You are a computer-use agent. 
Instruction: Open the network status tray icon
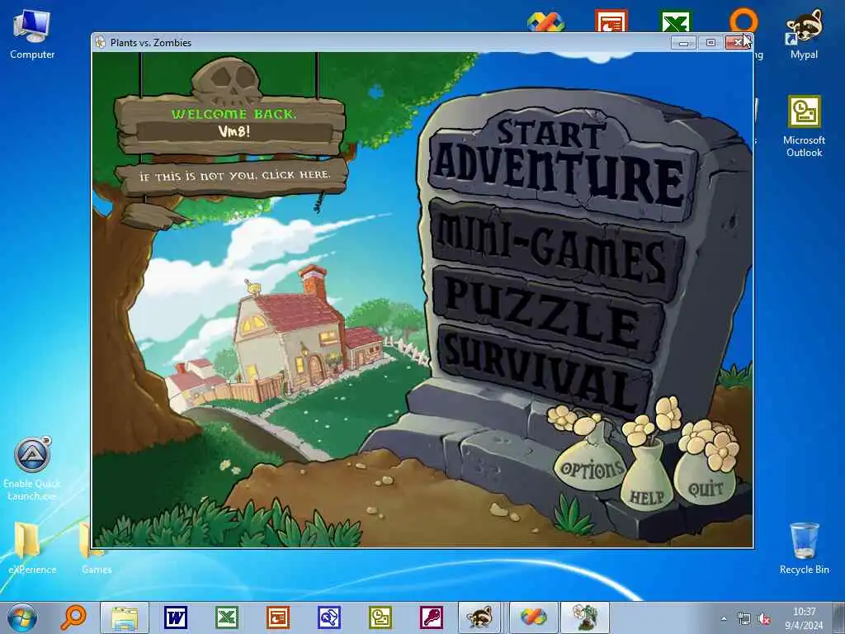[744, 618]
